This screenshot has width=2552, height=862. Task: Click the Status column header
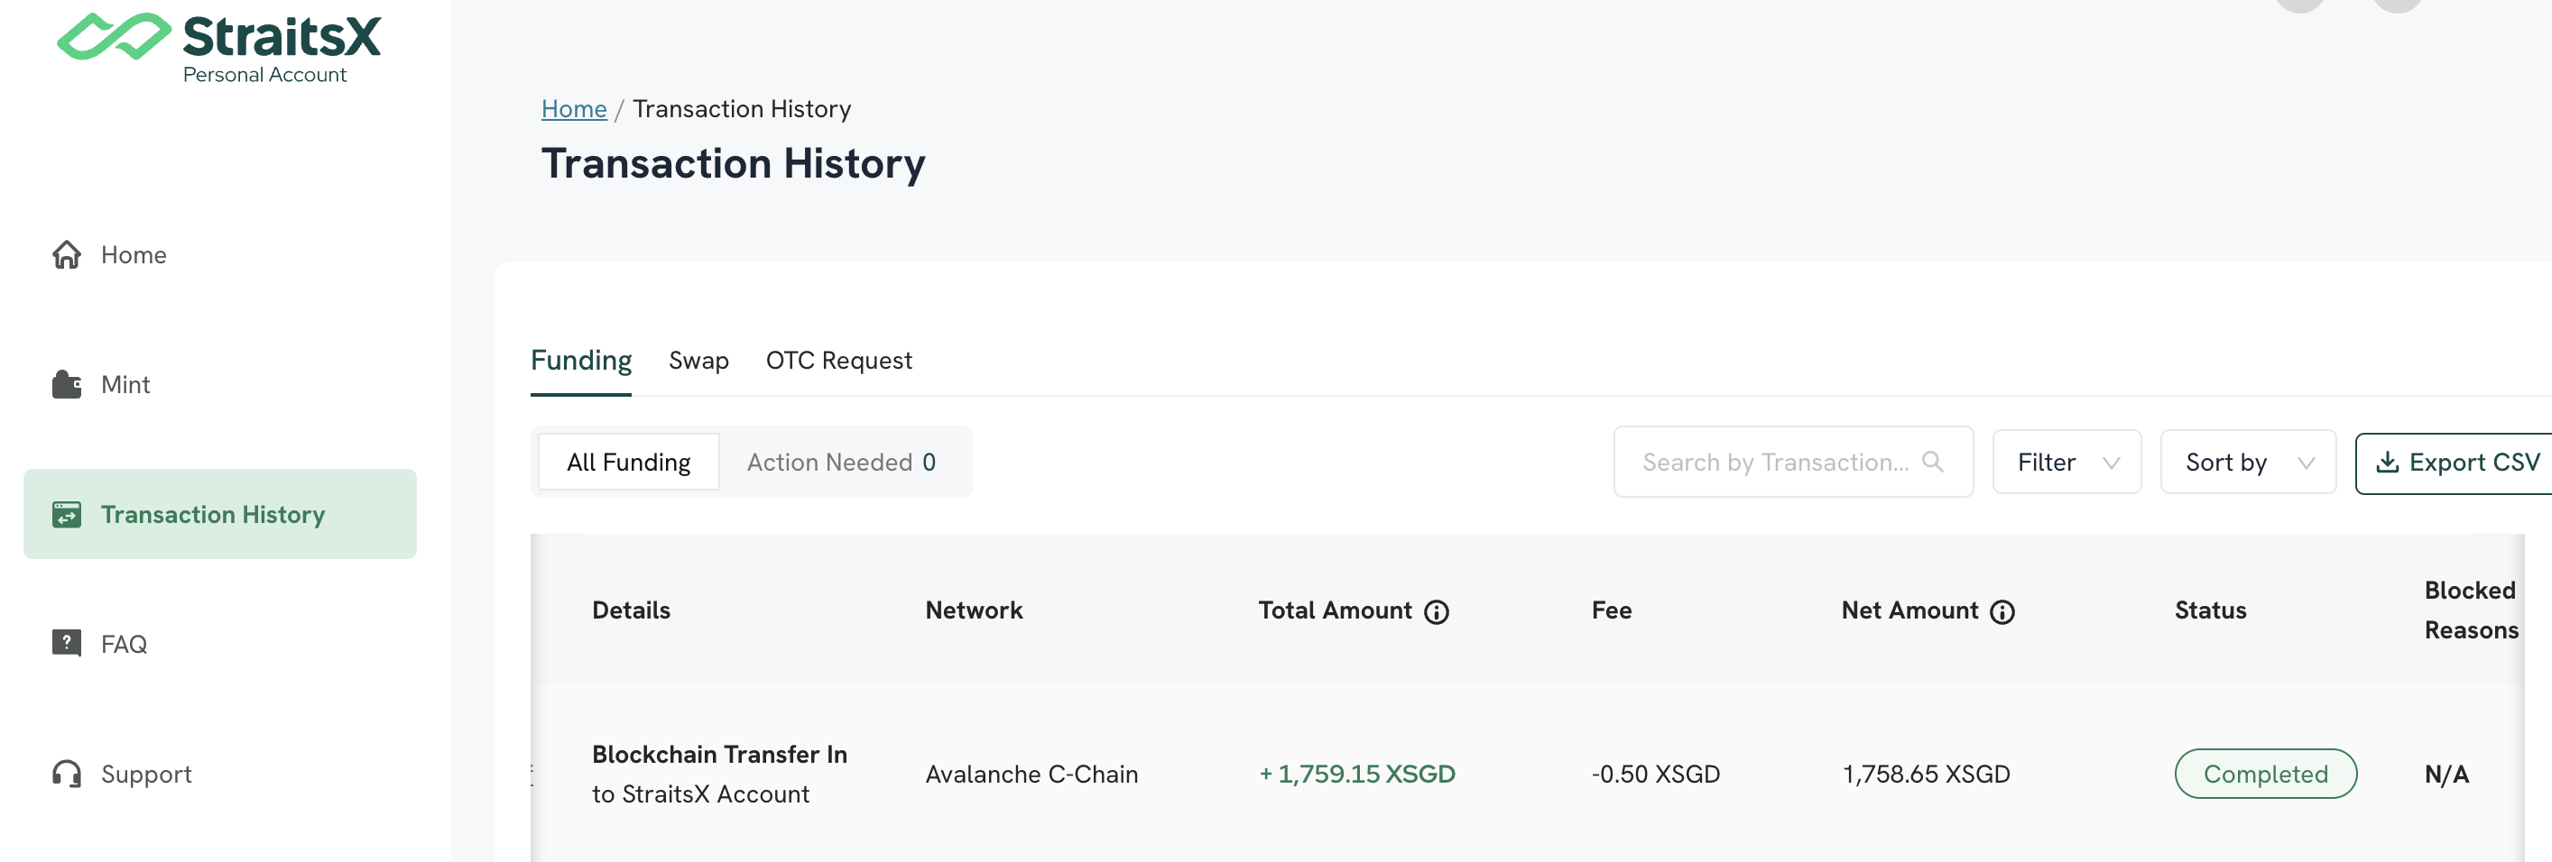(2210, 610)
